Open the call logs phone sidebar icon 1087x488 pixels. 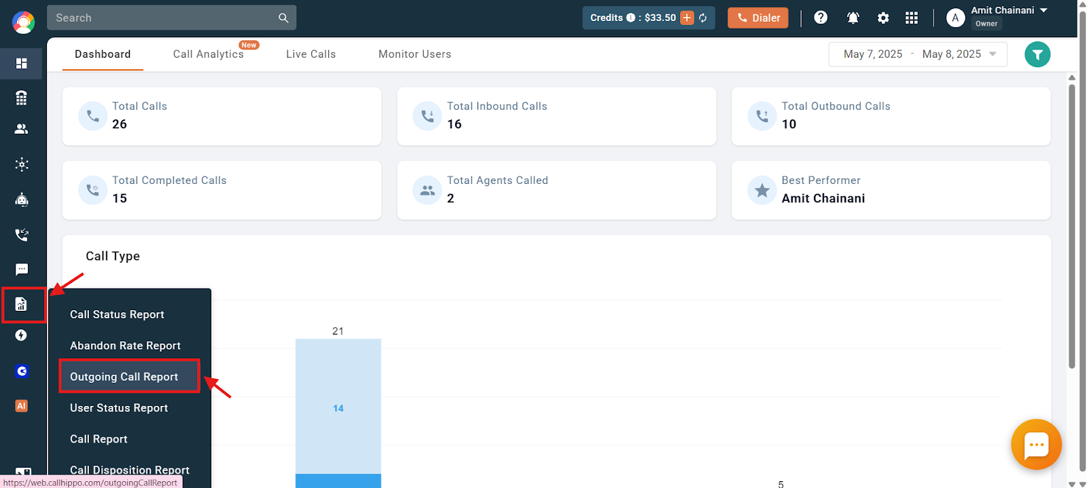(22, 235)
